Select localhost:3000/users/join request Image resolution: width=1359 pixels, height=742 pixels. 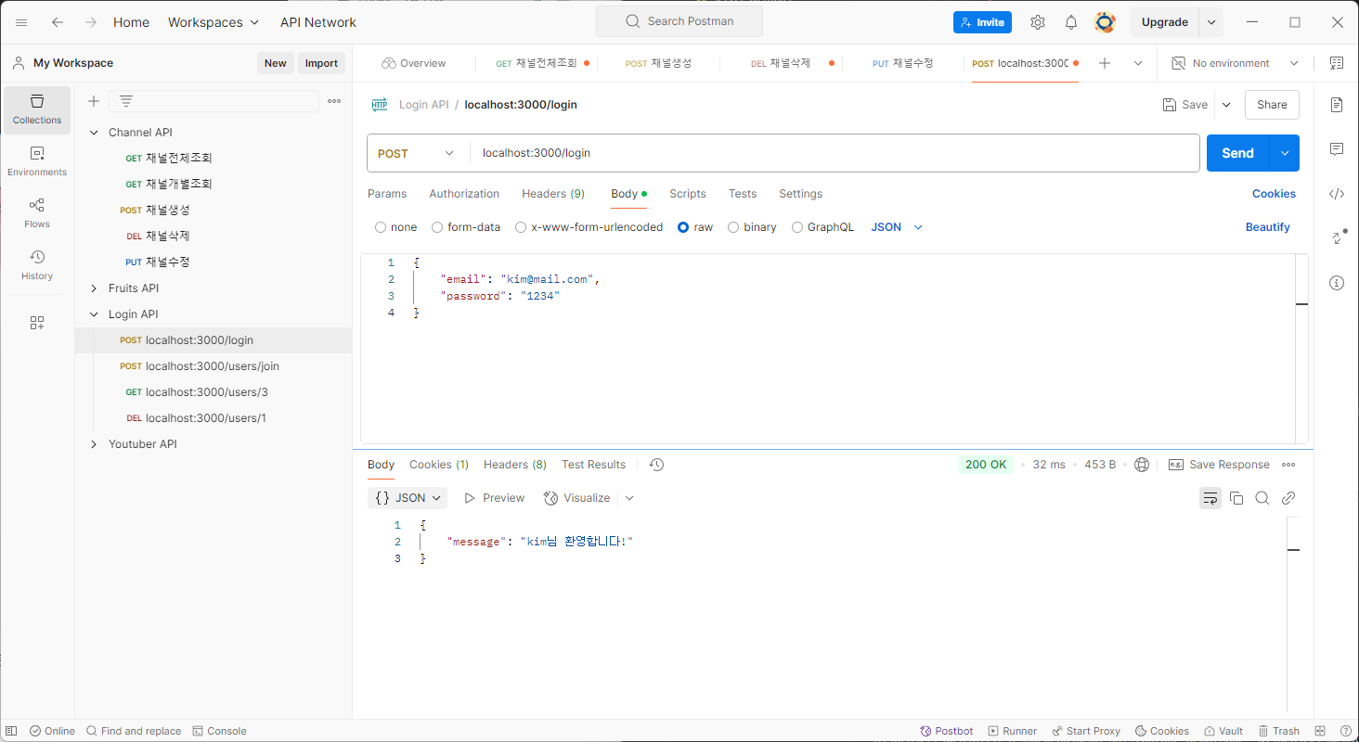[214, 366]
